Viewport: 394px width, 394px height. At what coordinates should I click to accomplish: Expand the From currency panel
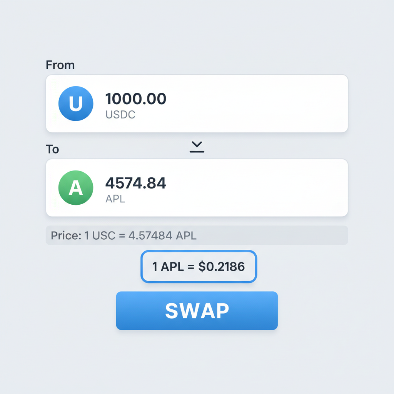(197, 103)
